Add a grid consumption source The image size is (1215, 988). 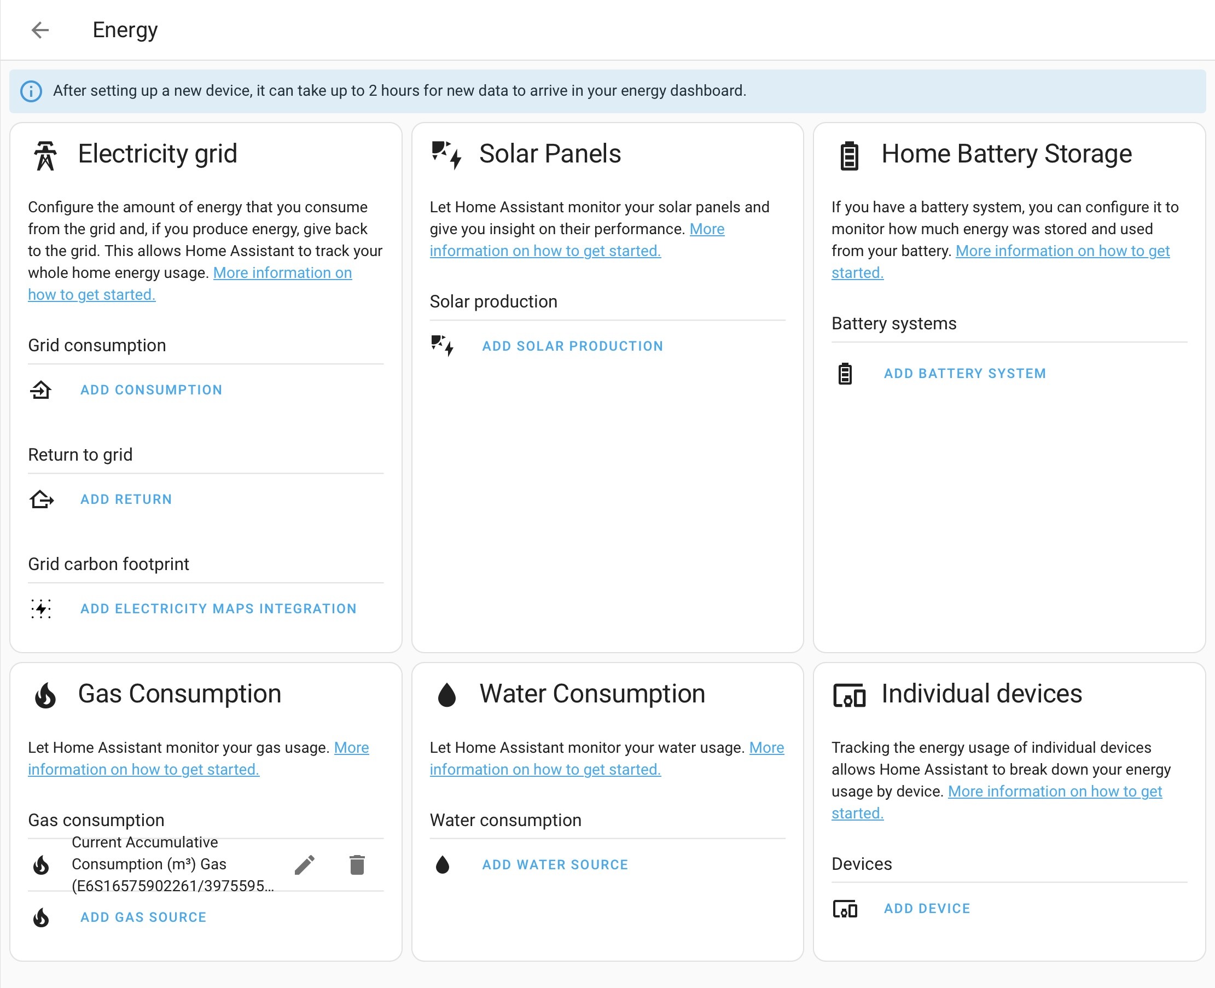click(152, 390)
